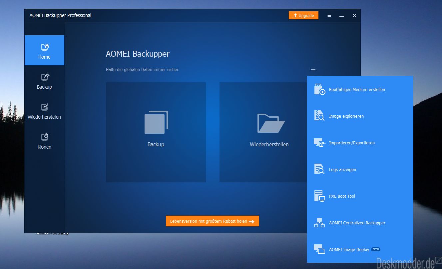Minimize the AOMEI Backupper window
The height and width of the screenshot is (269, 442).
point(341,16)
